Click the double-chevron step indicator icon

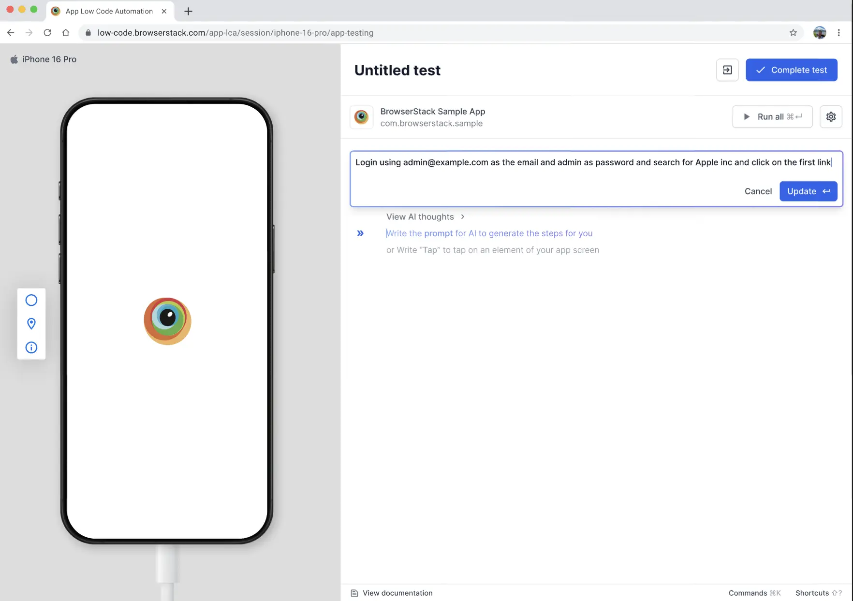pos(360,233)
